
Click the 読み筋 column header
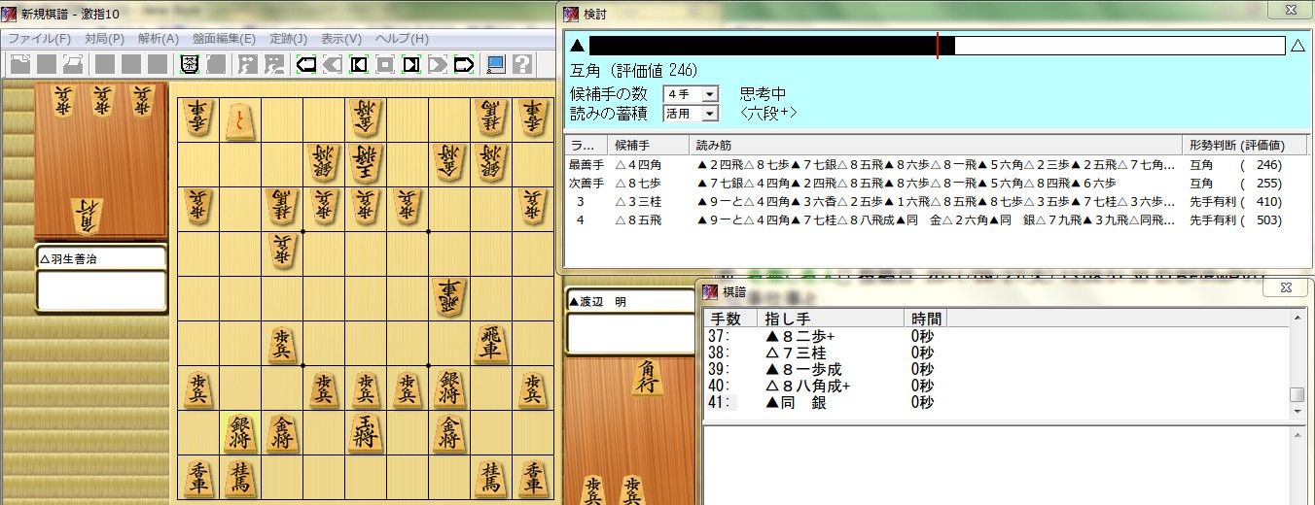pyautogui.click(x=937, y=145)
